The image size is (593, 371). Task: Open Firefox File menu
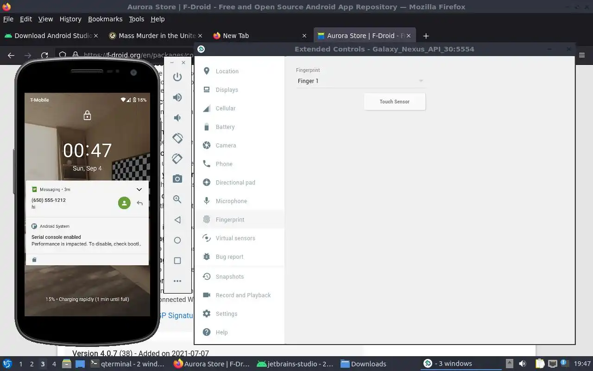[8, 19]
